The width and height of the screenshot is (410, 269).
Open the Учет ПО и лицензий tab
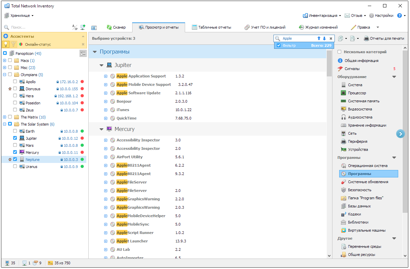coord(265,27)
